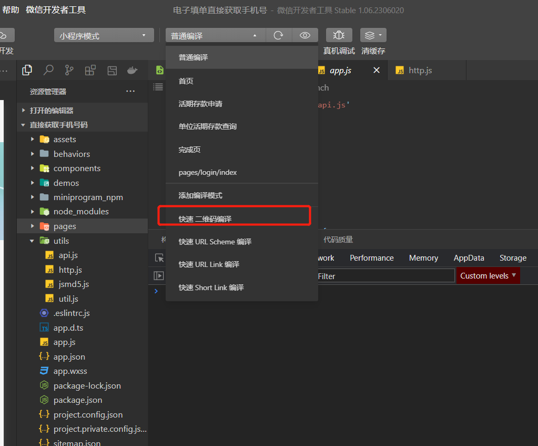Choose 快速 Short Link 编译

[x=242, y=288]
